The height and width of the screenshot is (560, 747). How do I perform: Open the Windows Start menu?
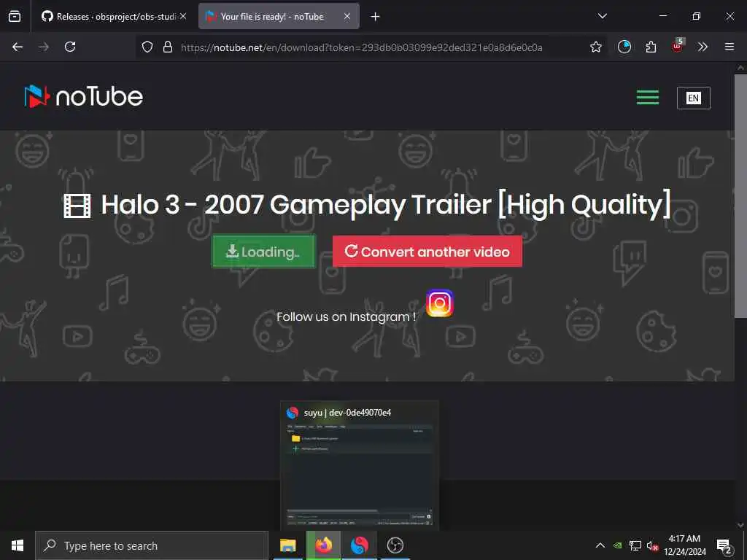(x=18, y=545)
